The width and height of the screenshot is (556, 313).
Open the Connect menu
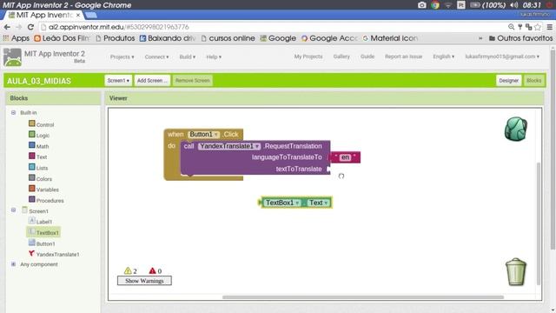[x=156, y=57]
